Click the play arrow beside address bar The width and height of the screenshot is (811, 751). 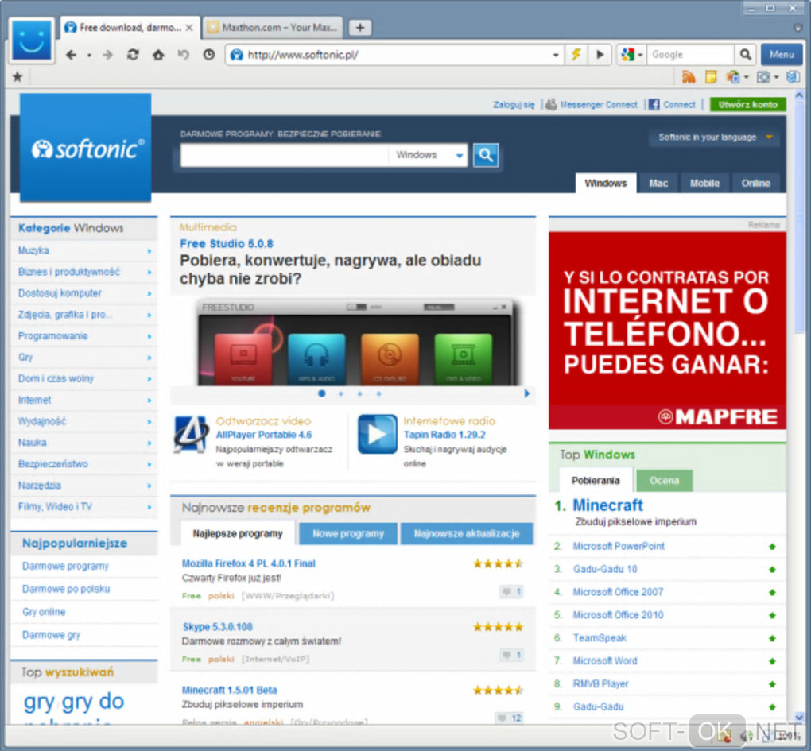pos(600,54)
